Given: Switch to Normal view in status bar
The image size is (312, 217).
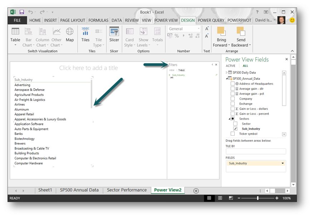Looking at the screenshot, I should [x=209, y=198].
